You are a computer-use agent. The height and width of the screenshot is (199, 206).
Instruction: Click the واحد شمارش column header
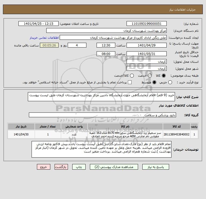click(x=74, y=126)
